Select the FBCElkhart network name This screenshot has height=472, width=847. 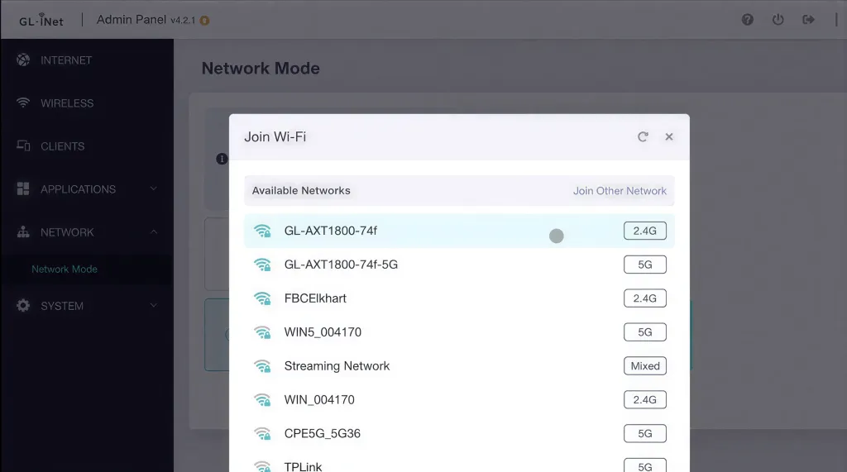click(315, 298)
